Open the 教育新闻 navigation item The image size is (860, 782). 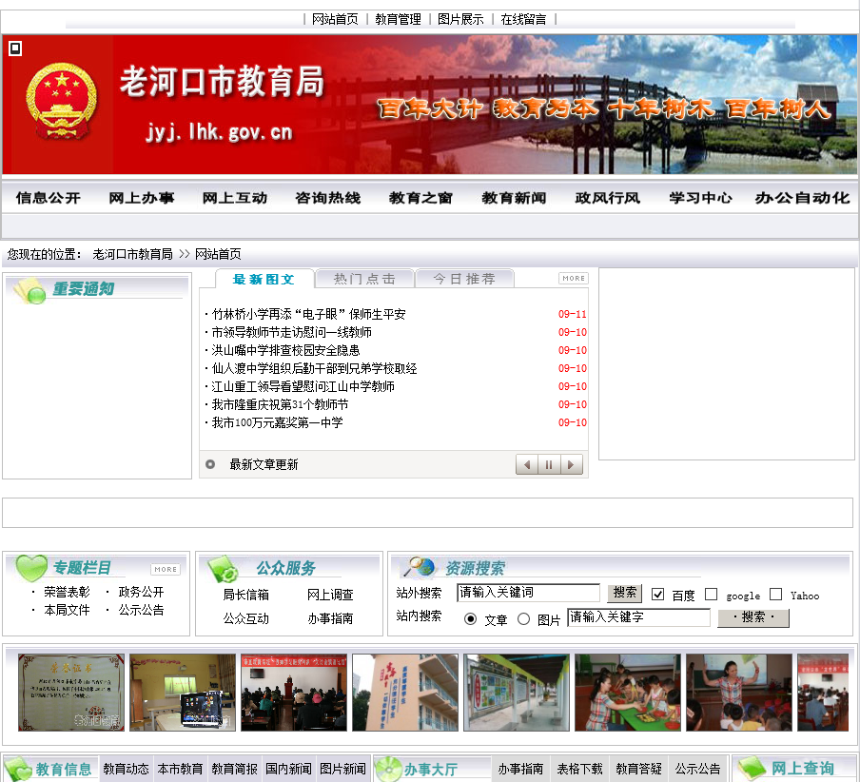coord(514,198)
